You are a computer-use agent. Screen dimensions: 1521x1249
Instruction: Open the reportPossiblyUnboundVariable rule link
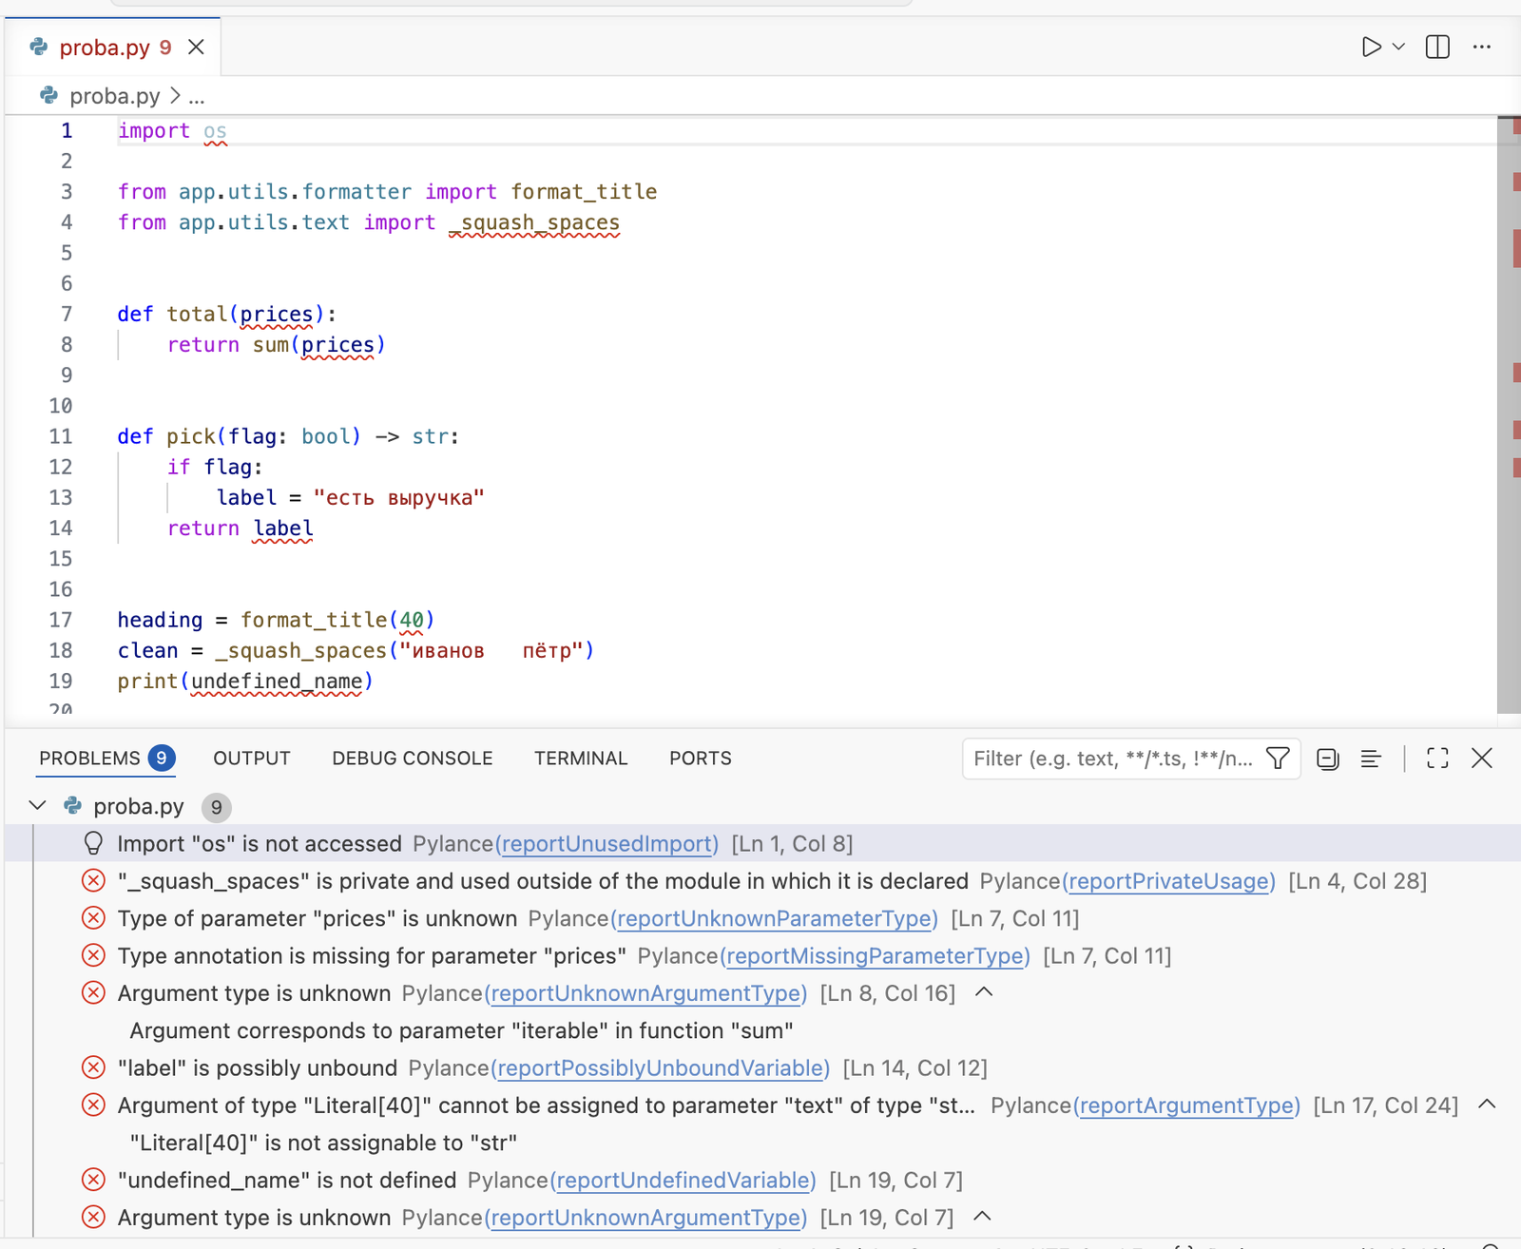[660, 1067]
